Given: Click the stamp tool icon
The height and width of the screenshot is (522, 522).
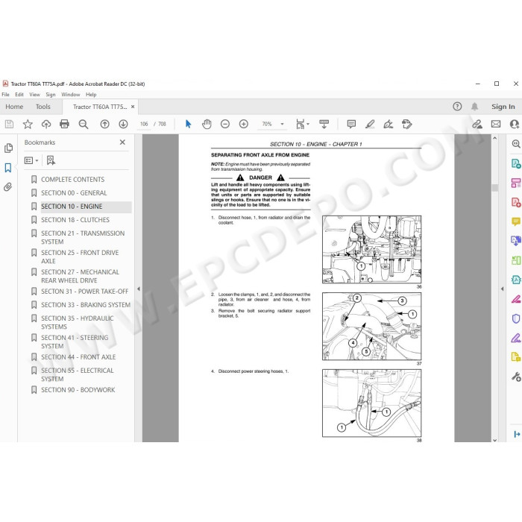Looking at the screenshot, I should pyautogui.click(x=406, y=125).
